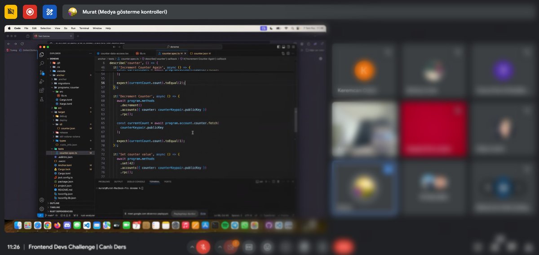Open Source Control activity icon
This screenshot has height=255, width=539.
coord(42,72)
